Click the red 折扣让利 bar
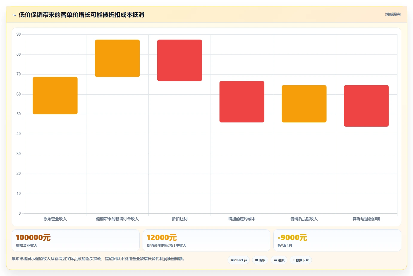 [179, 60]
